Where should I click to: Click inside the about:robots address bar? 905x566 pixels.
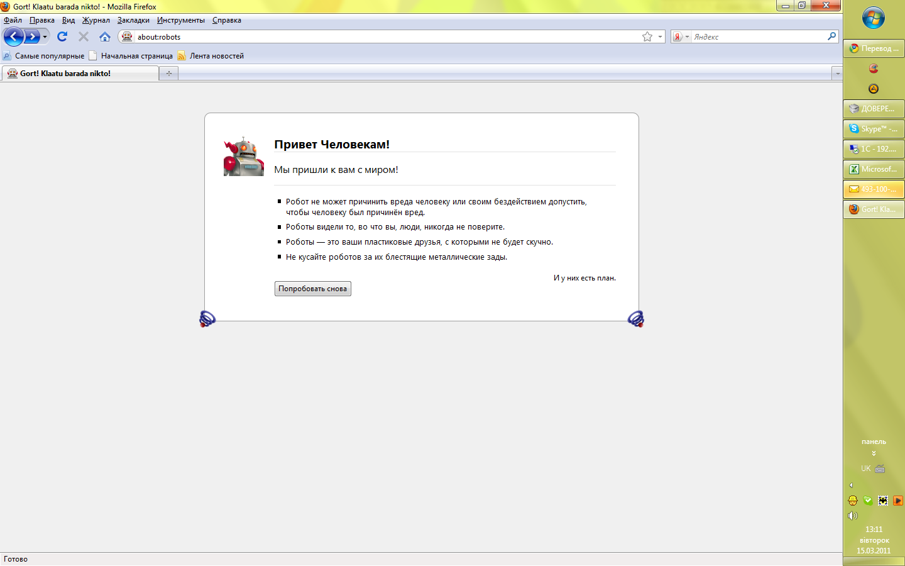point(377,36)
